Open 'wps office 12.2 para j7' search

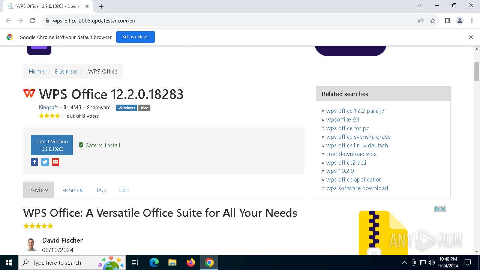click(355, 111)
